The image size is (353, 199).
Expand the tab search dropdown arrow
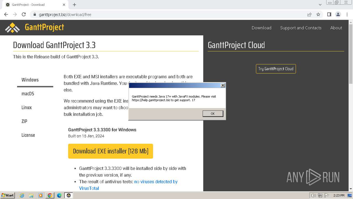pos(320,5)
